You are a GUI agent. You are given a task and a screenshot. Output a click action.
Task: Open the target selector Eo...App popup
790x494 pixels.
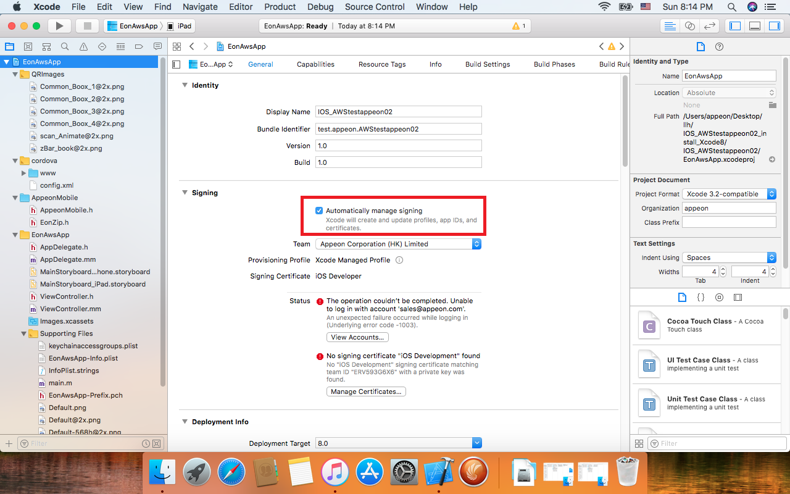[211, 64]
